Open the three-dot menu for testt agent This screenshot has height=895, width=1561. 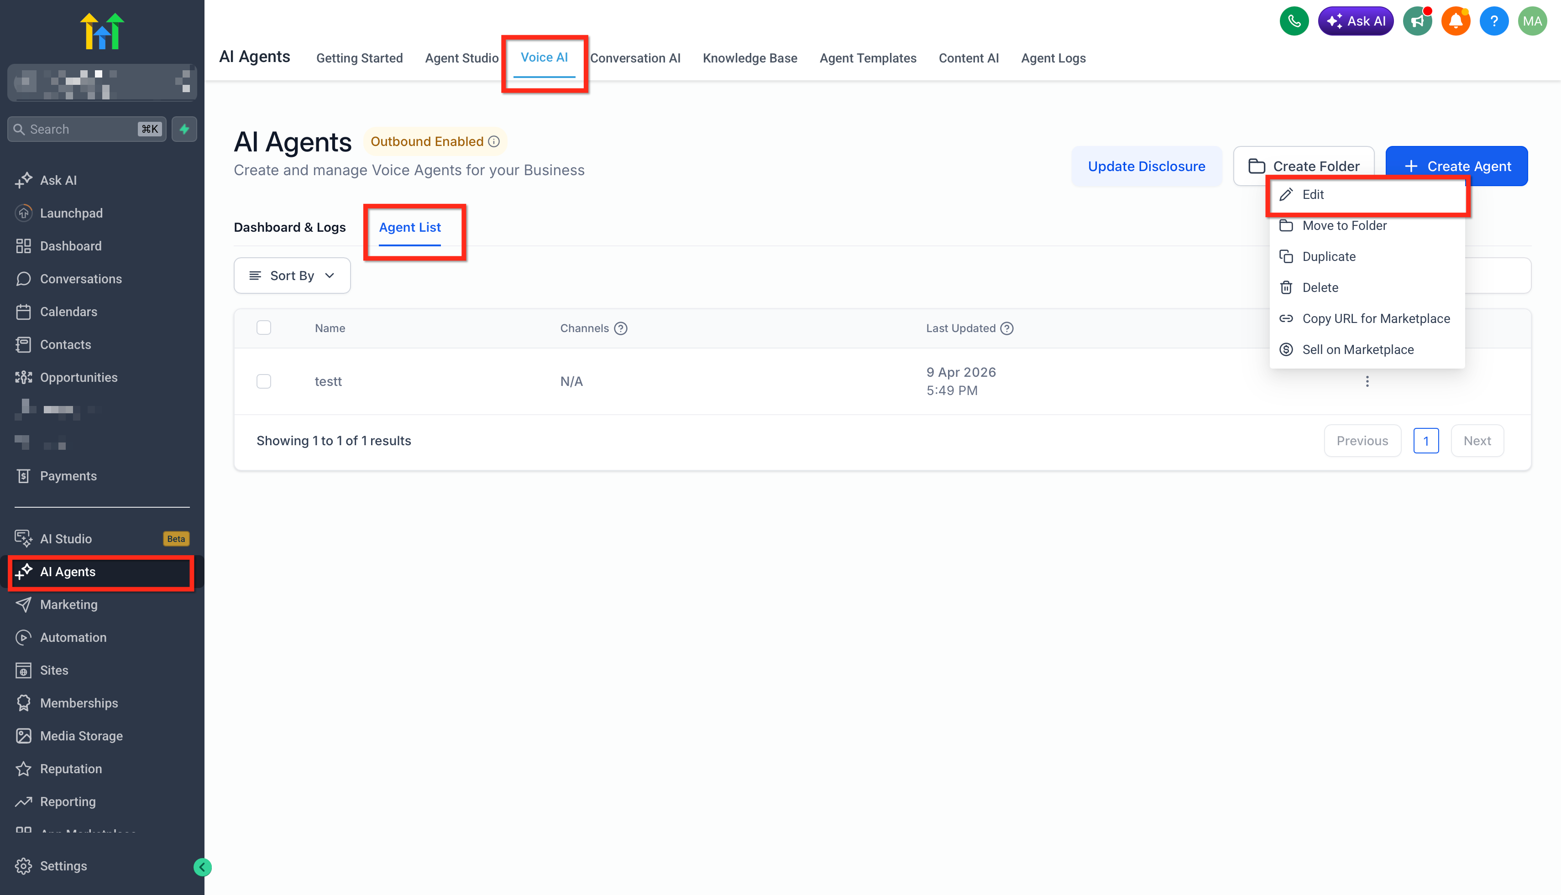(1367, 382)
